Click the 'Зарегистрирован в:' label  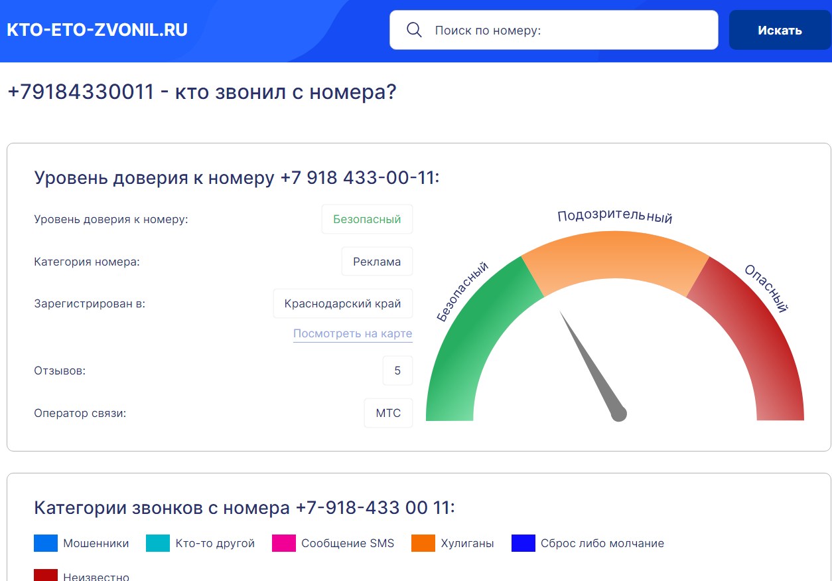(x=90, y=303)
